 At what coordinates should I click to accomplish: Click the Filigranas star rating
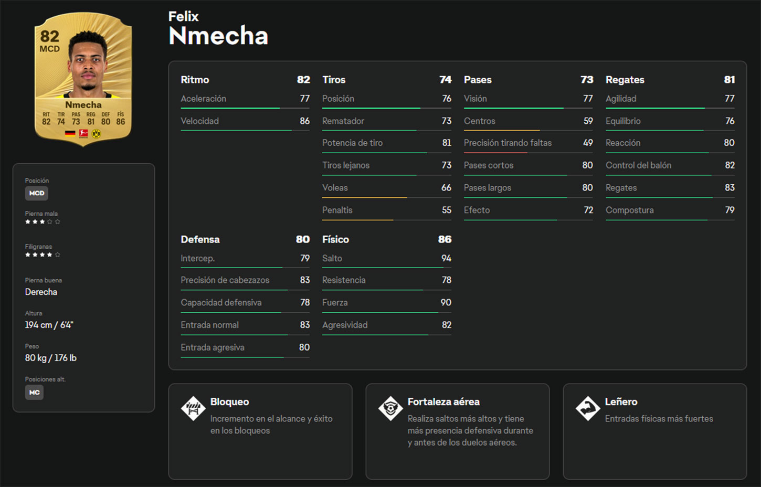[43, 255]
